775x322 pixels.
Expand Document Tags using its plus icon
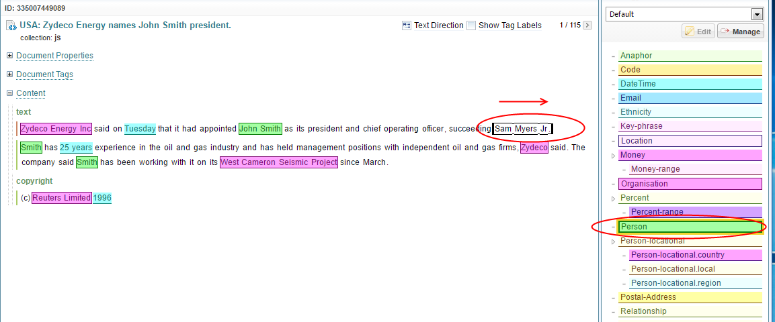pos(9,74)
